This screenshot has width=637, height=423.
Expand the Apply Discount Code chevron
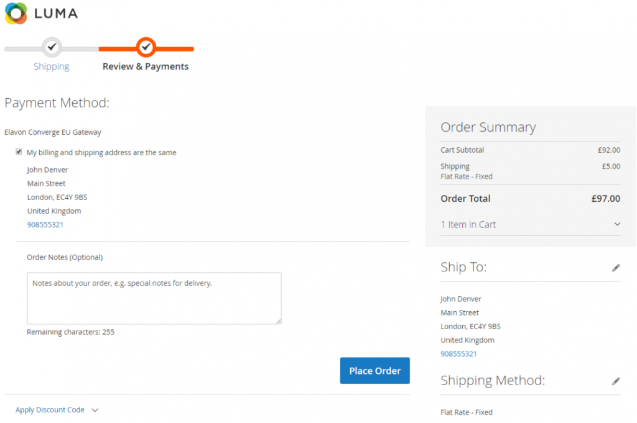[95, 410]
